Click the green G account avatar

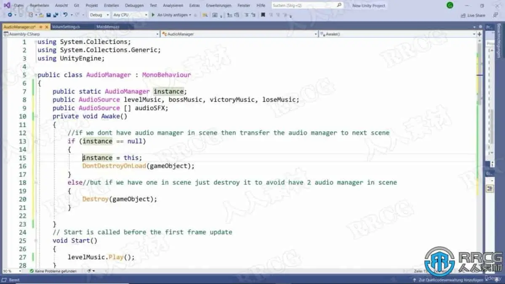[450, 5]
